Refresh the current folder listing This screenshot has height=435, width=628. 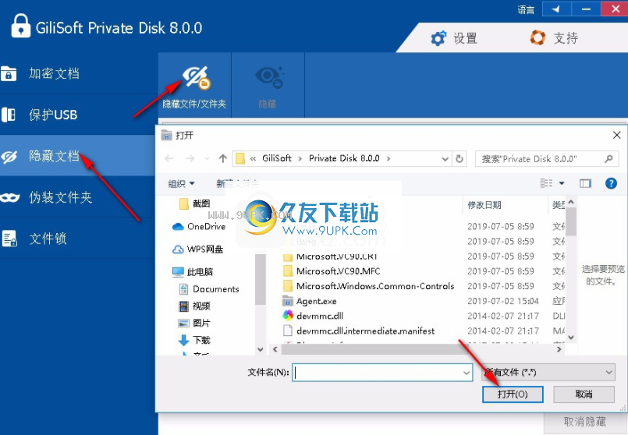(x=459, y=159)
